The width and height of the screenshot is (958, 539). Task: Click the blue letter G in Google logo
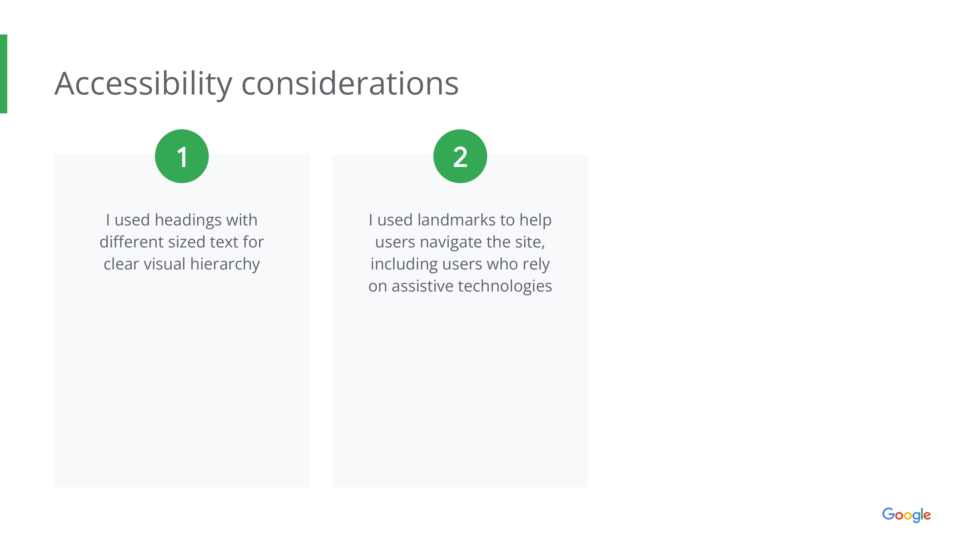(x=888, y=514)
